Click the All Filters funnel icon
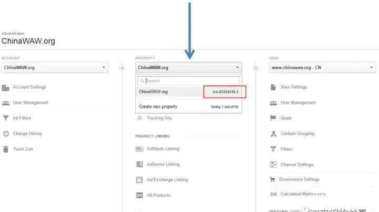 click(6, 119)
